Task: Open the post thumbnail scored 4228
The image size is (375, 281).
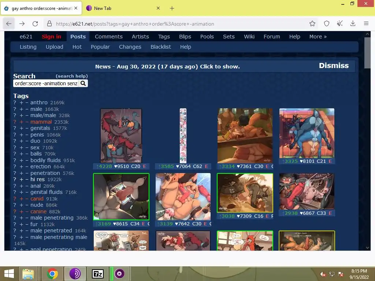Action: (121, 135)
